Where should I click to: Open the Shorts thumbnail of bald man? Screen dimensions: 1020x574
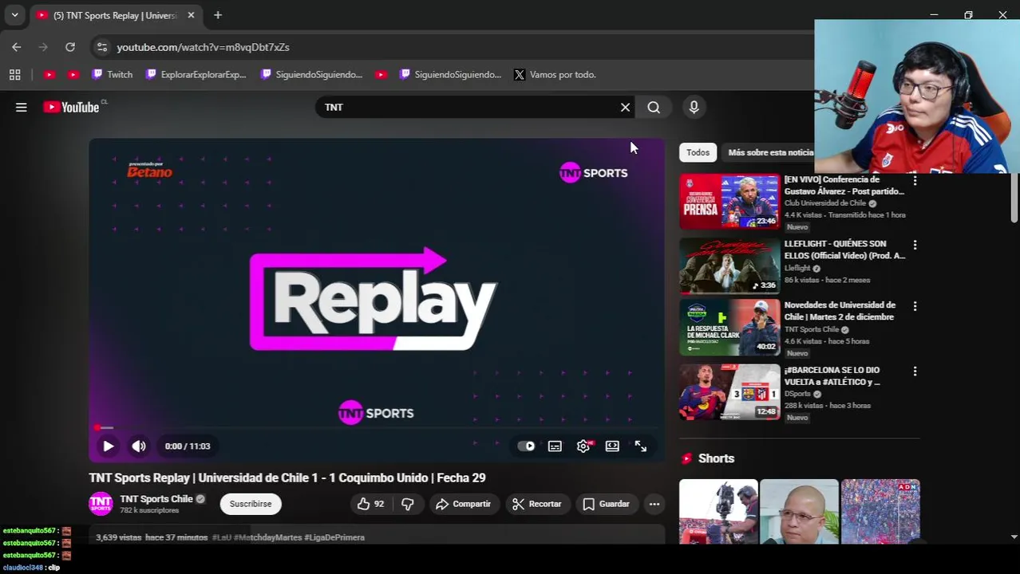coord(799,511)
